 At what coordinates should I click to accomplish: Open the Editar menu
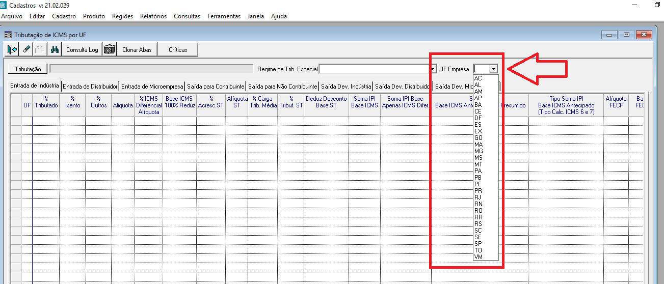pyautogui.click(x=37, y=16)
